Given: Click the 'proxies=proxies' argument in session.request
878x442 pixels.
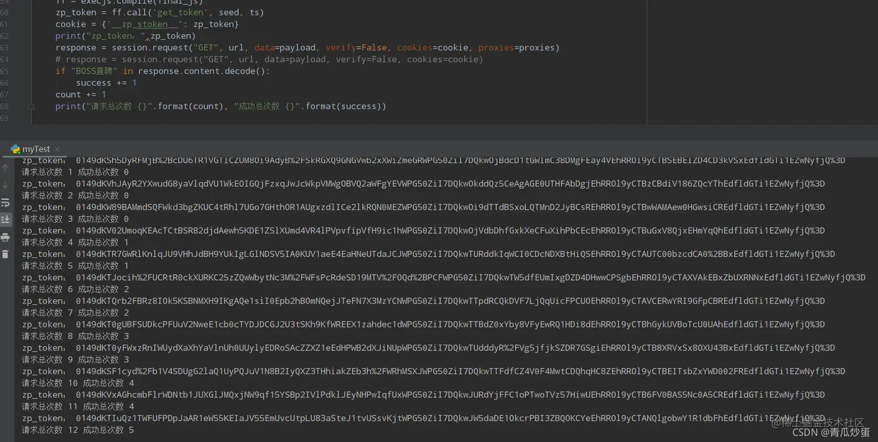Looking at the screenshot, I should 516,48.
